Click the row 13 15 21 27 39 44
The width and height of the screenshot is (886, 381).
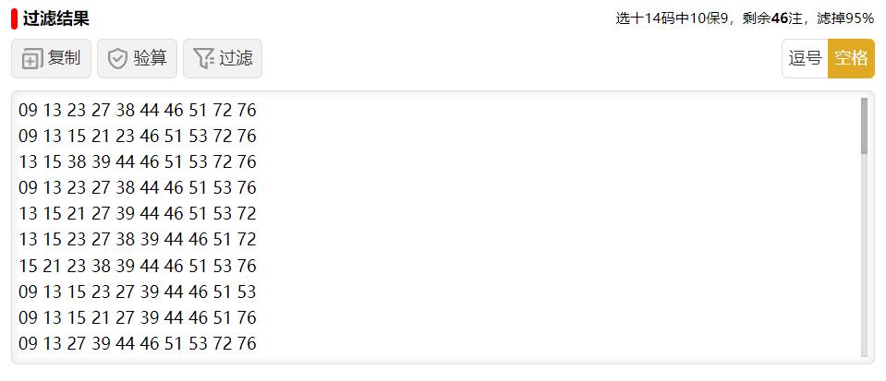click(x=138, y=214)
